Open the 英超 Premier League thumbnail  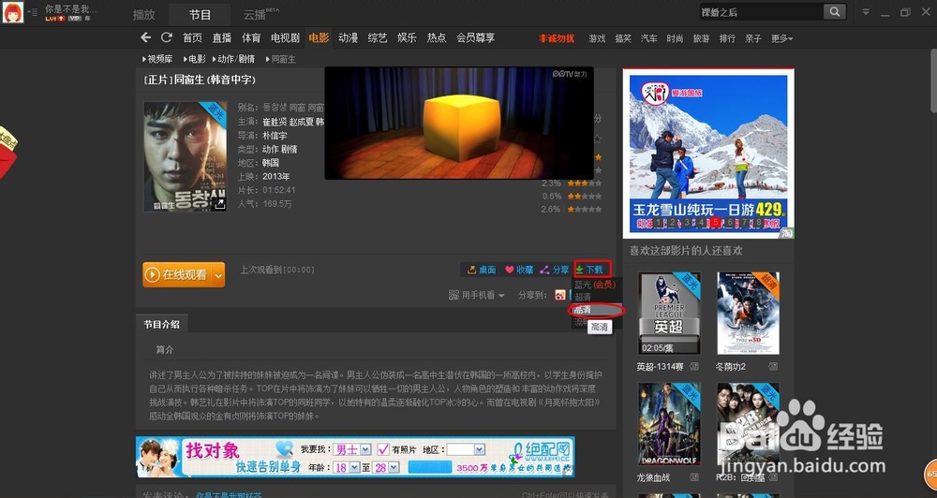click(669, 313)
